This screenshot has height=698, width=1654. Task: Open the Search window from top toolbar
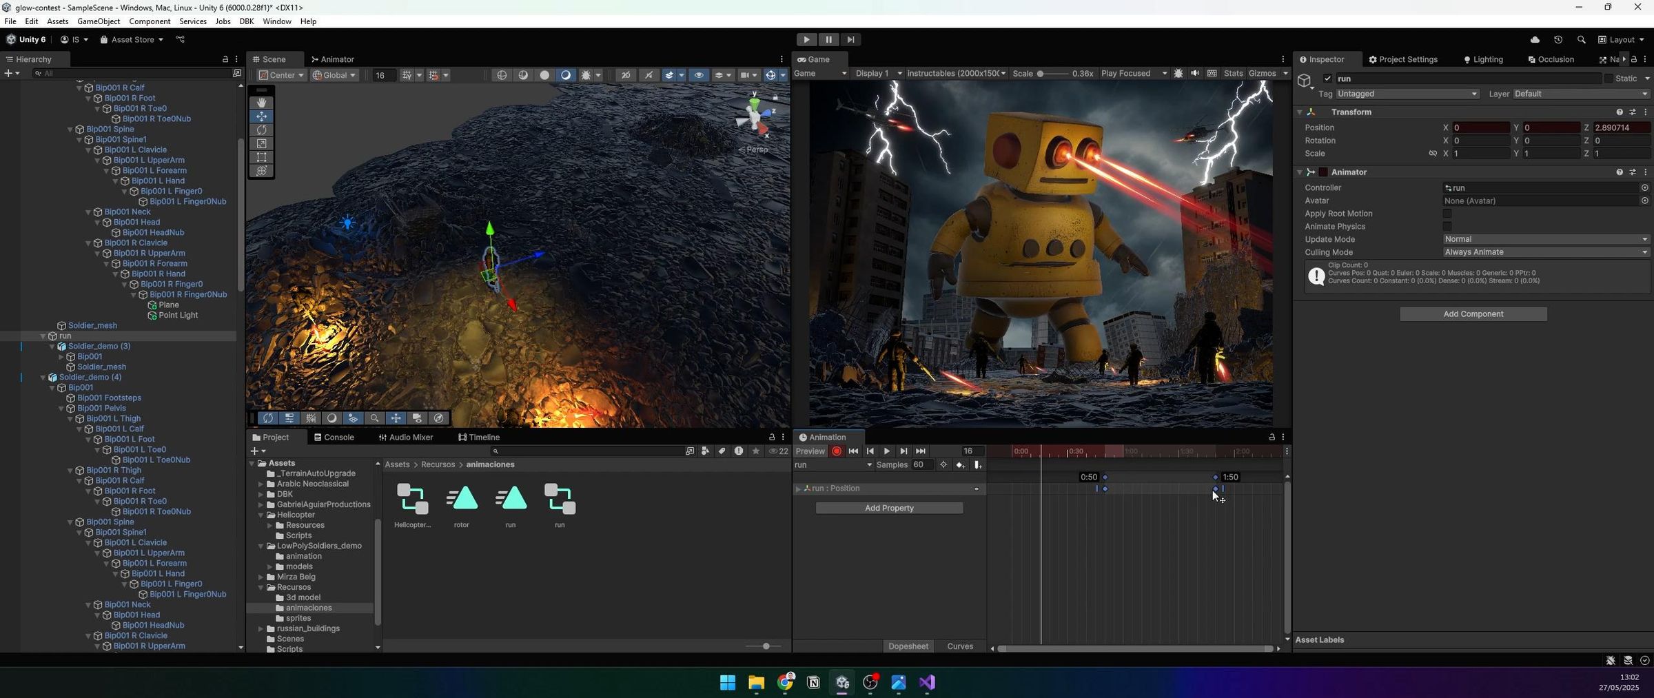[1582, 39]
